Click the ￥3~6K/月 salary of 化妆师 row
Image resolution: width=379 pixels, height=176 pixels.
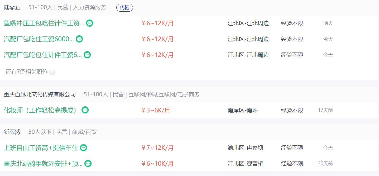point(156,110)
